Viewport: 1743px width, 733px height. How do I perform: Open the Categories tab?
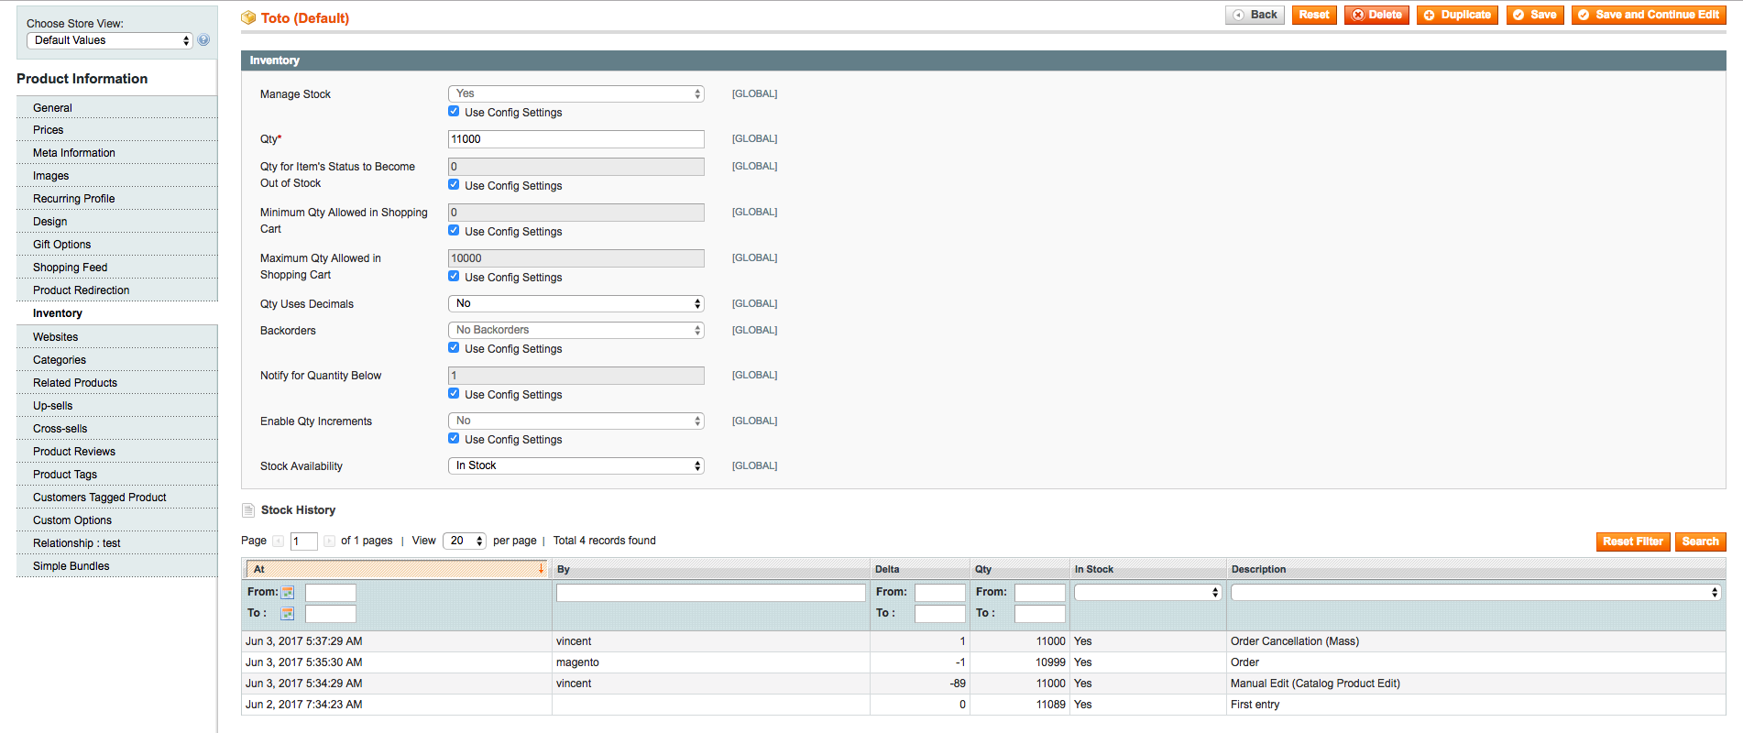117,360
